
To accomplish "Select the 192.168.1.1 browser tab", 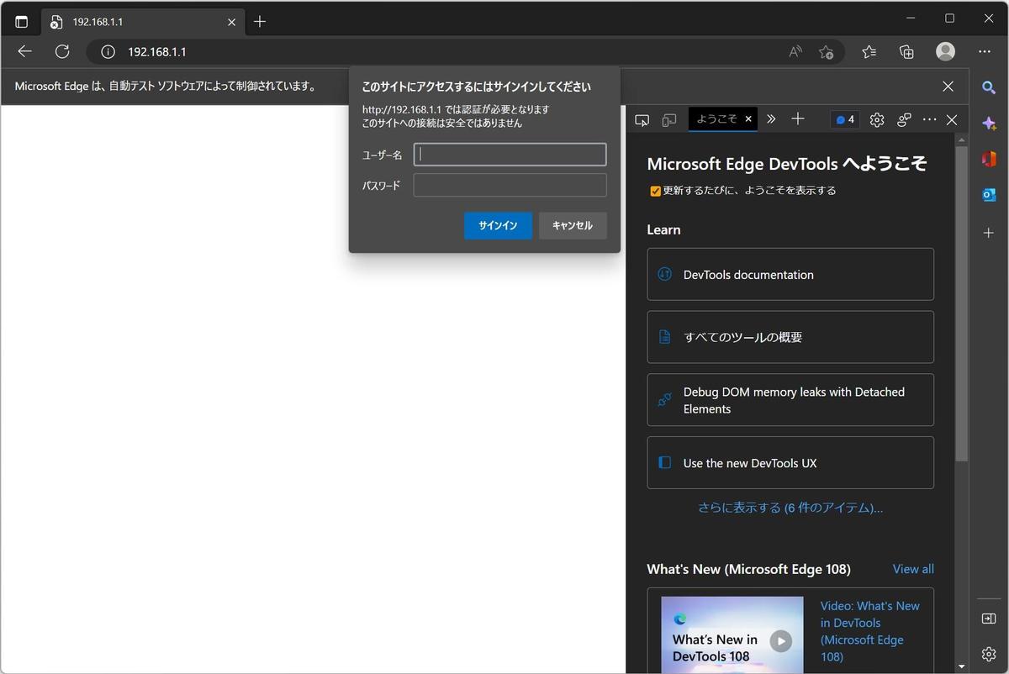I will point(143,22).
